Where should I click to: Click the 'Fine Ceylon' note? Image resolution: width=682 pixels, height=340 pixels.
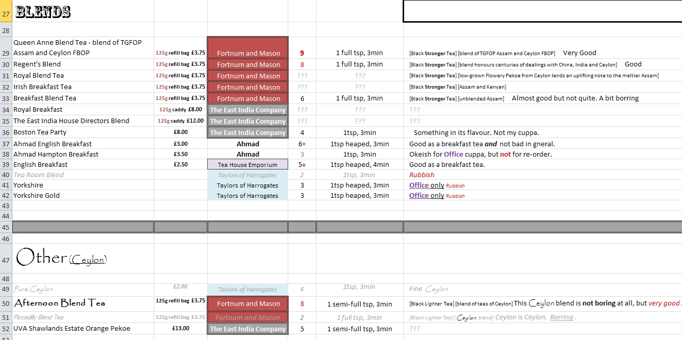click(x=429, y=290)
